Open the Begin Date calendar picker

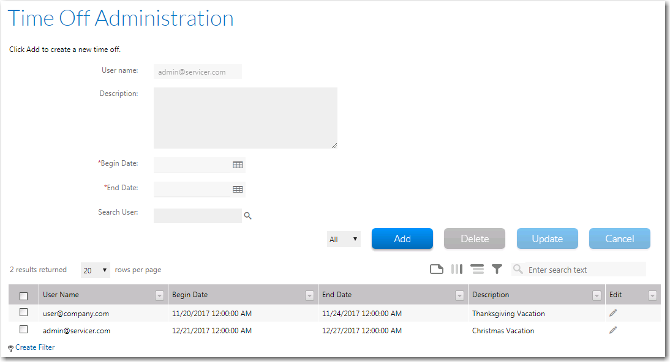pos(238,165)
